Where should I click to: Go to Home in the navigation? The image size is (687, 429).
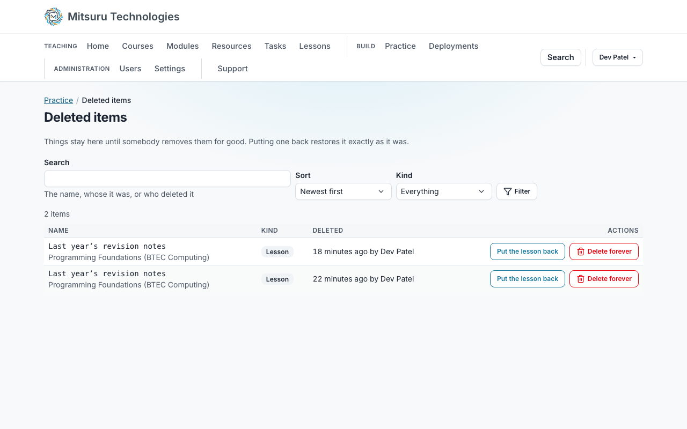pos(98,46)
